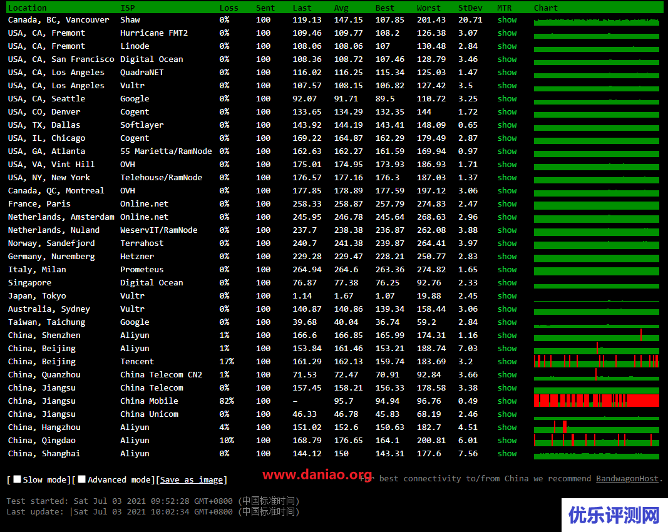Click the Qingdao Aliyun latency chart

click(x=597, y=440)
